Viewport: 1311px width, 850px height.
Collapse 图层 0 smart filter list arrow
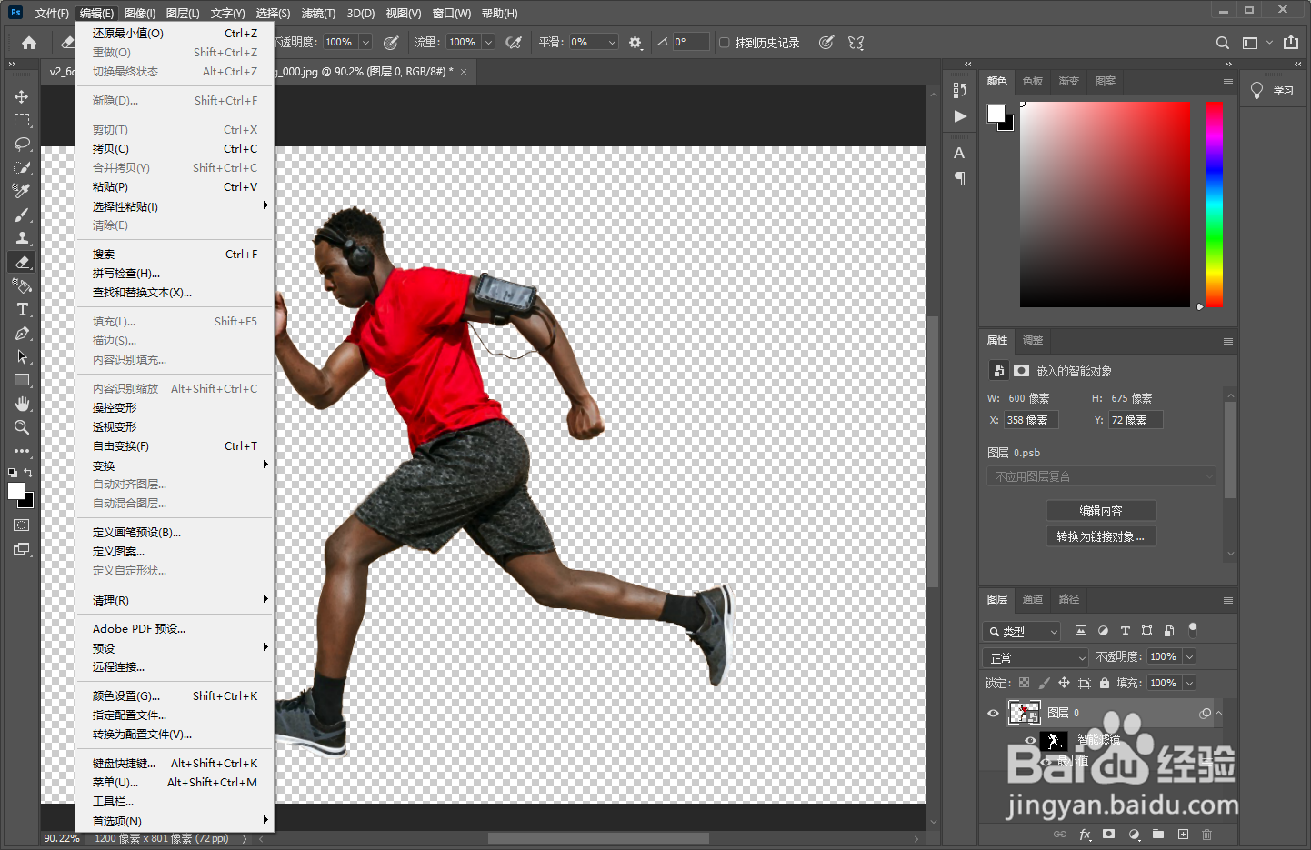tap(1218, 714)
